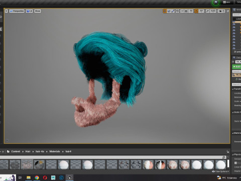241x181 pixels.
Task: Open the viewport Show menu
Action: [x=38, y=11]
